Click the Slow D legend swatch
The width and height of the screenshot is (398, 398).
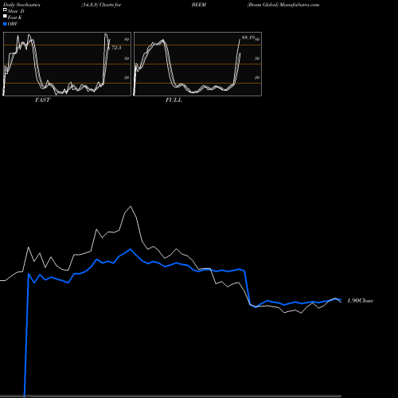[5, 10]
